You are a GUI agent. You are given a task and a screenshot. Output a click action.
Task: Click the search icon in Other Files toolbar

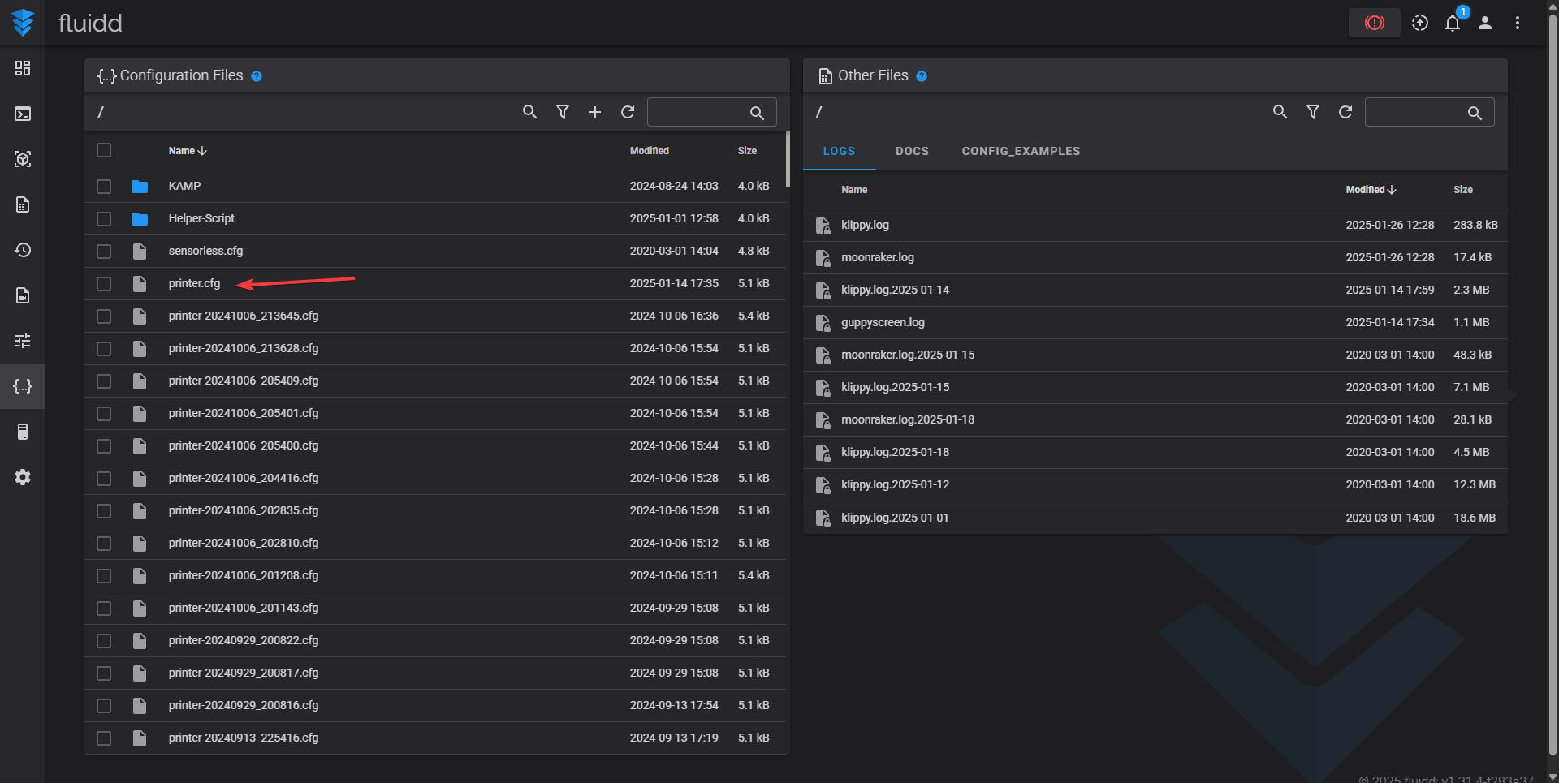pos(1280,112)
